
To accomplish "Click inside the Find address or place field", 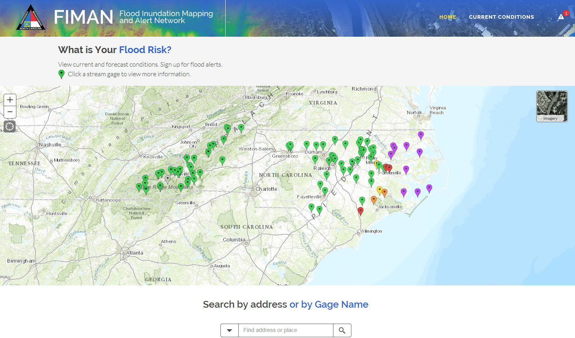I will pyautogui.click(x=285, y=330).
